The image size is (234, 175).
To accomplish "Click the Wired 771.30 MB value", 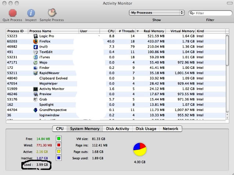I will (x=44, y=145).
